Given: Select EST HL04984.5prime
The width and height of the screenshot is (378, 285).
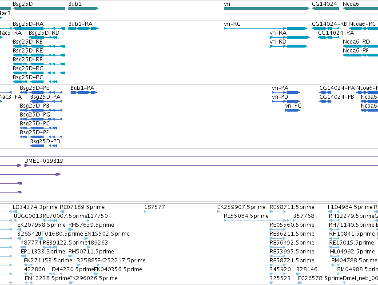Looking at the screenshot, I should click(334, 212).
